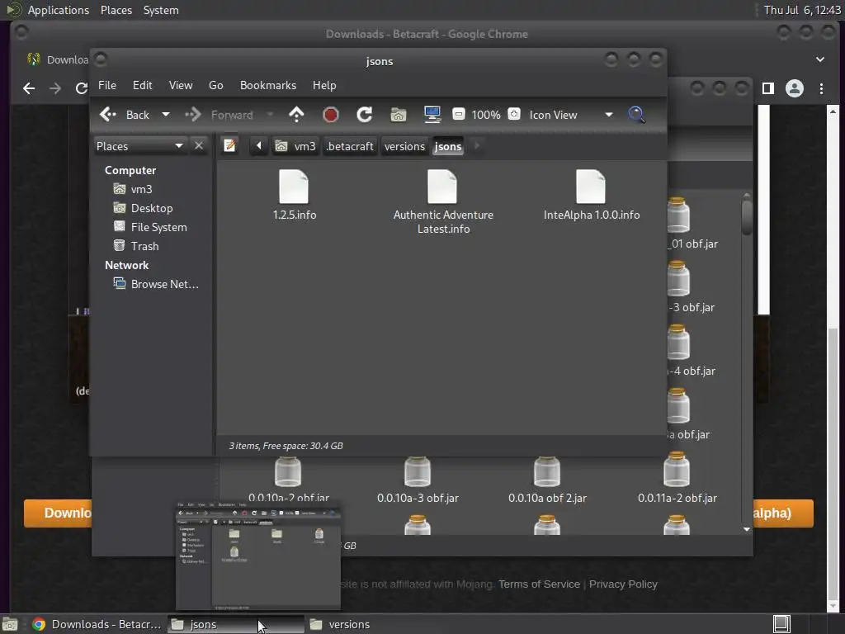Open Help menu

tap(323, 85)
